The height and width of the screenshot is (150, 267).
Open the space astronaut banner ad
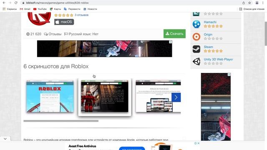(x=104, y=49)
